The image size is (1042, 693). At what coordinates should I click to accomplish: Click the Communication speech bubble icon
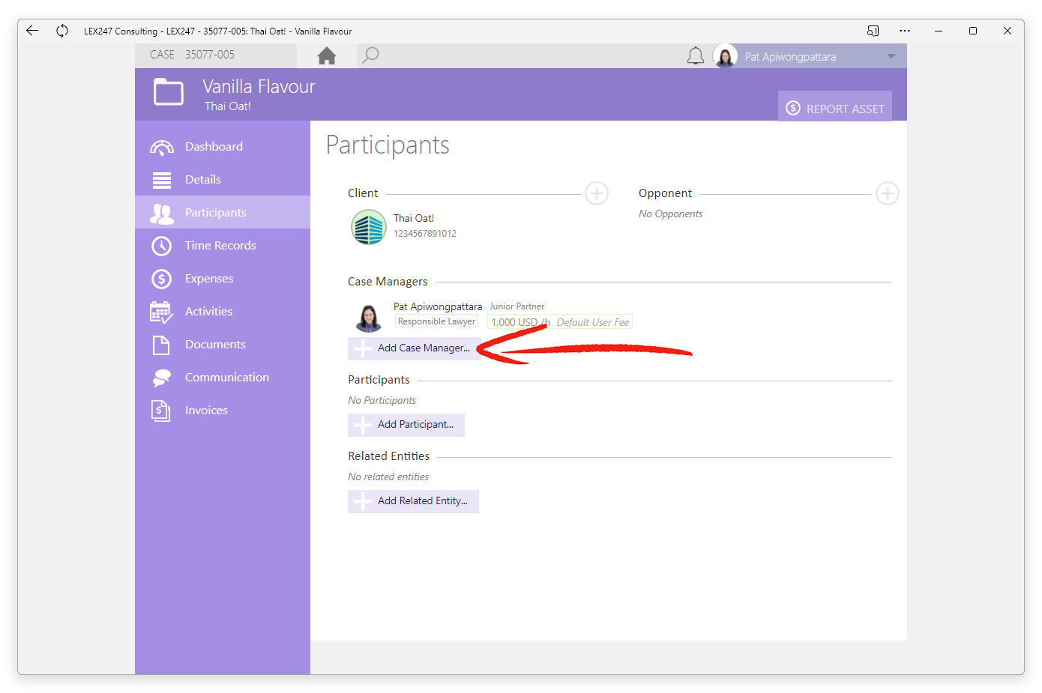161,378
